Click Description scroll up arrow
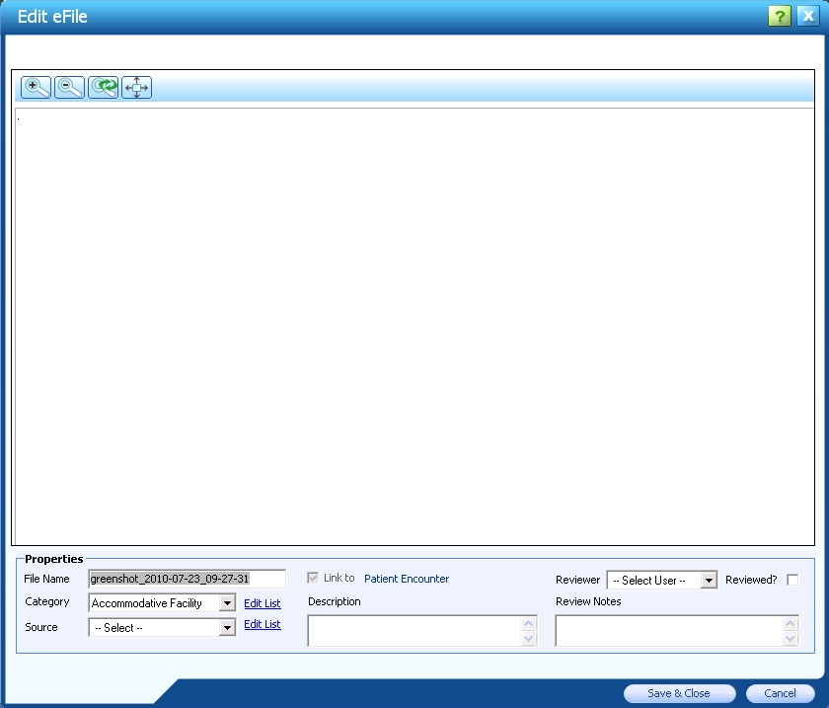 (x=529, y=623)
